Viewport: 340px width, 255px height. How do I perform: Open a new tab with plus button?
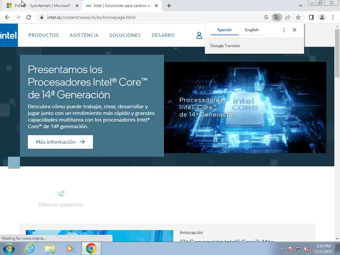click(169, 6)
